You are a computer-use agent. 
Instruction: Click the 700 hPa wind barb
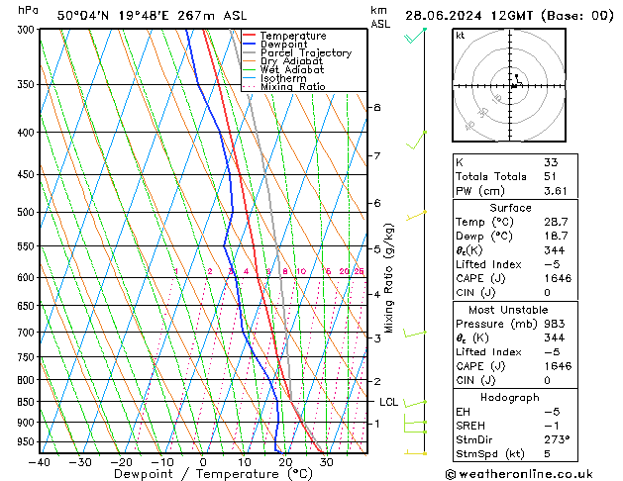(415, 334)
